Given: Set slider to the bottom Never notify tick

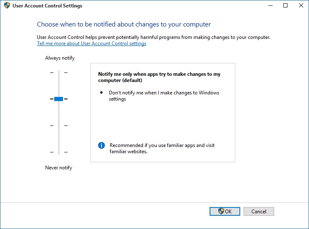Looking at the screenshot, I should 59,152.
